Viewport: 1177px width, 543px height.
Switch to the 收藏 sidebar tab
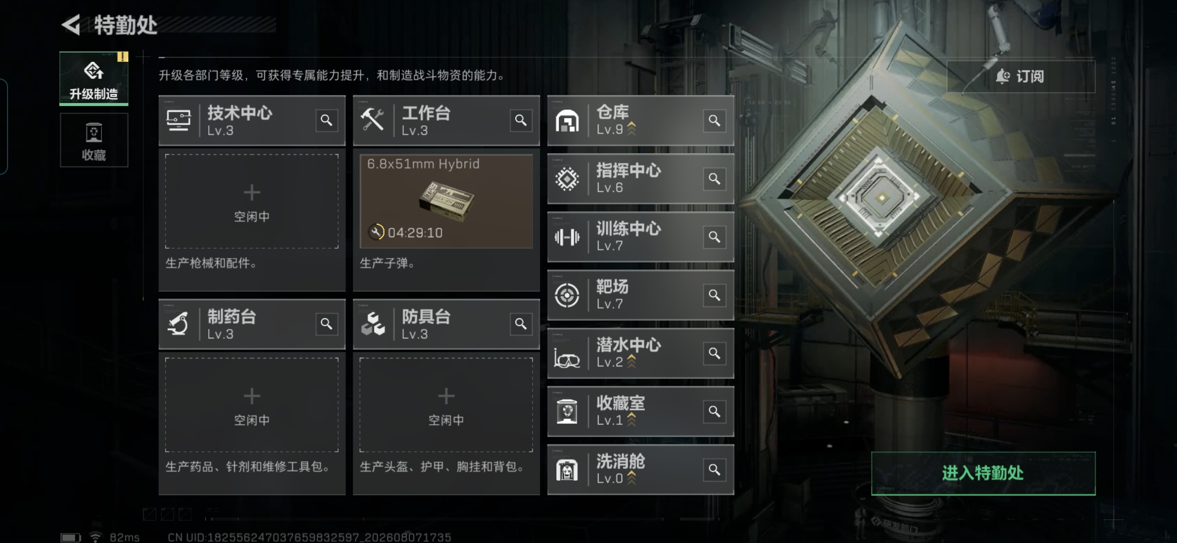coord(94,140)
